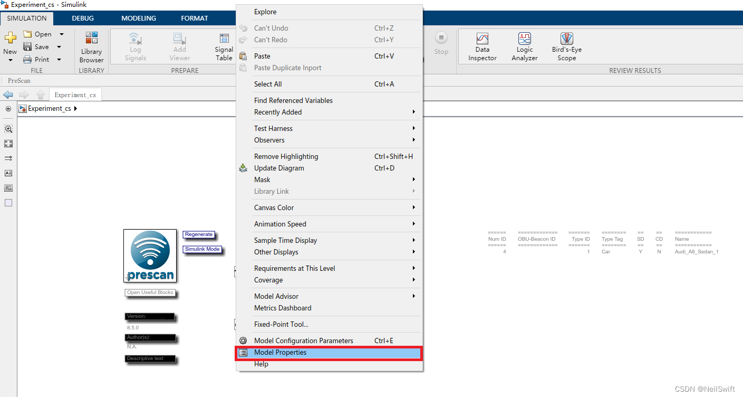Choose Model Properties from context menu
The image size is (743, 397).
click(329, 352)
